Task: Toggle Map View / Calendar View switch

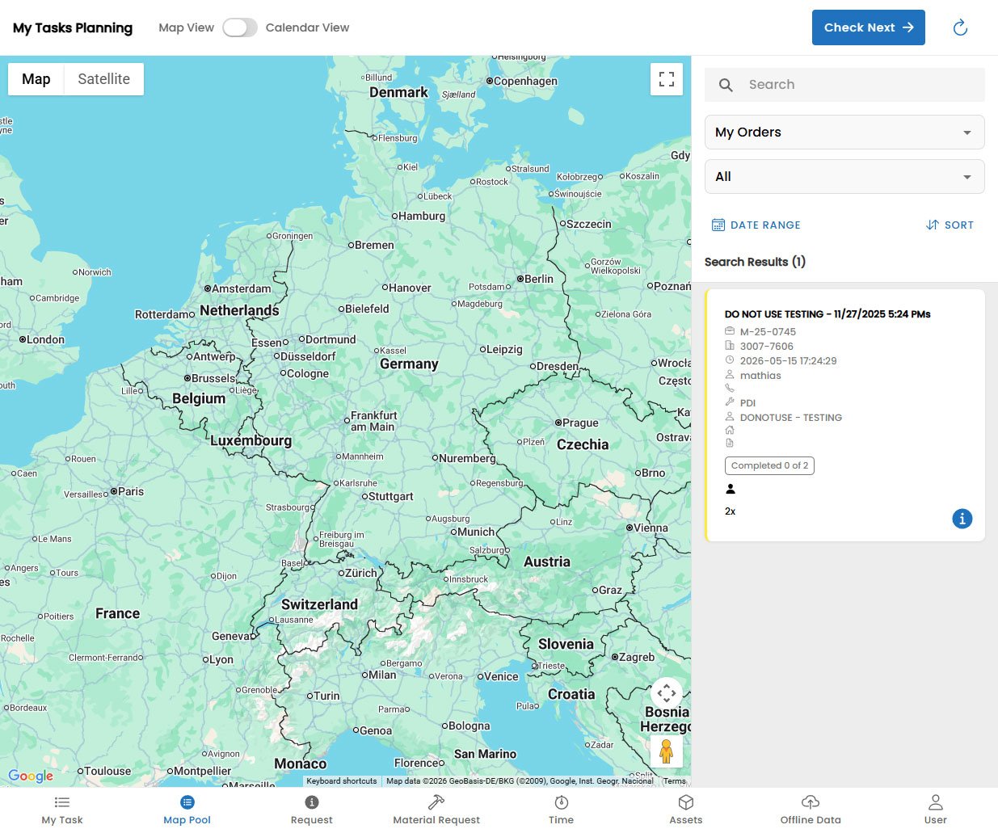Action: pos(240,27)
